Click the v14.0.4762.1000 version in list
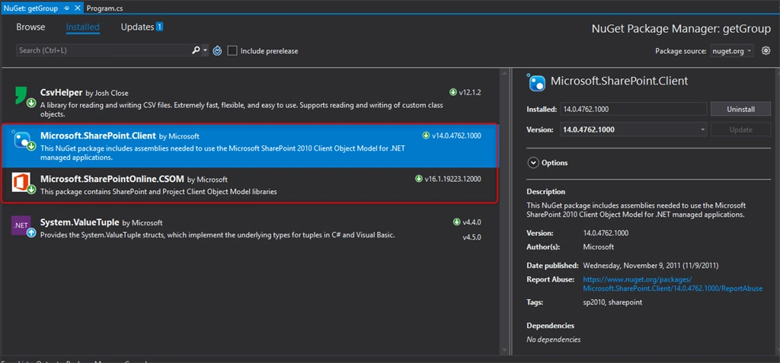Screen dimensions: 780x363 (x=456, y=135)
